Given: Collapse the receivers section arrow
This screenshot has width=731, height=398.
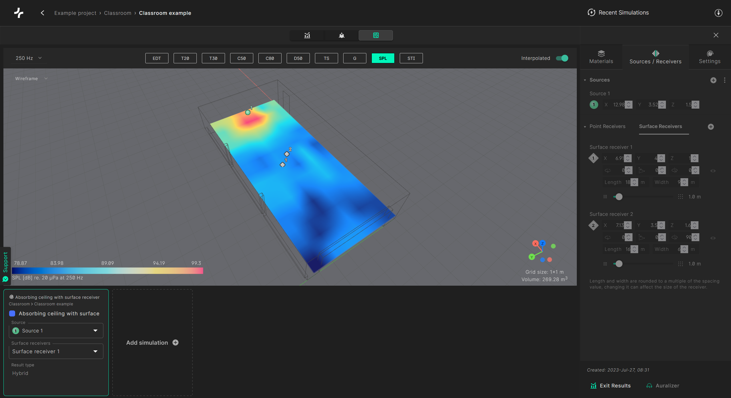Looking at the screenshot, I should coord(585,127).
